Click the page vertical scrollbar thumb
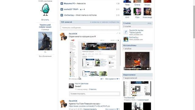Viewport: 195px width, 110px height. (194, 22)
